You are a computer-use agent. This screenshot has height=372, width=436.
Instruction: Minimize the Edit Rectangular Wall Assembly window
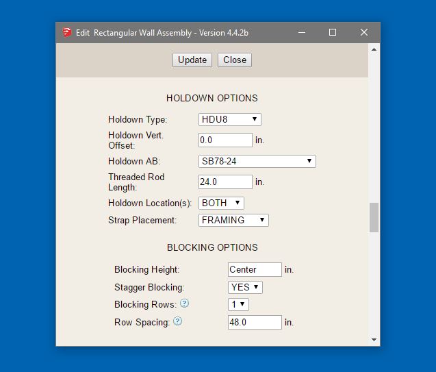[301, 32]
